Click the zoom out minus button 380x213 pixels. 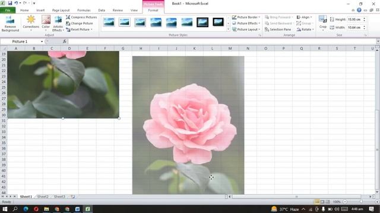pyautogui.click(x=345, y=202)
